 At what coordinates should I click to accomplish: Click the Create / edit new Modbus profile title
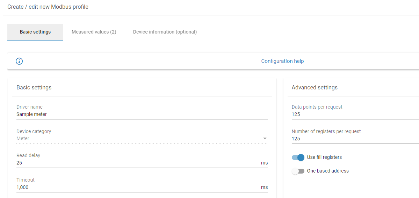click(48, 7)
